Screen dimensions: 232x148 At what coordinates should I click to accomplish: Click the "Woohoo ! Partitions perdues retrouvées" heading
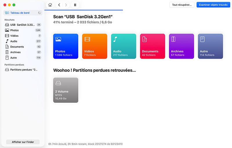(x=95, y=70)
